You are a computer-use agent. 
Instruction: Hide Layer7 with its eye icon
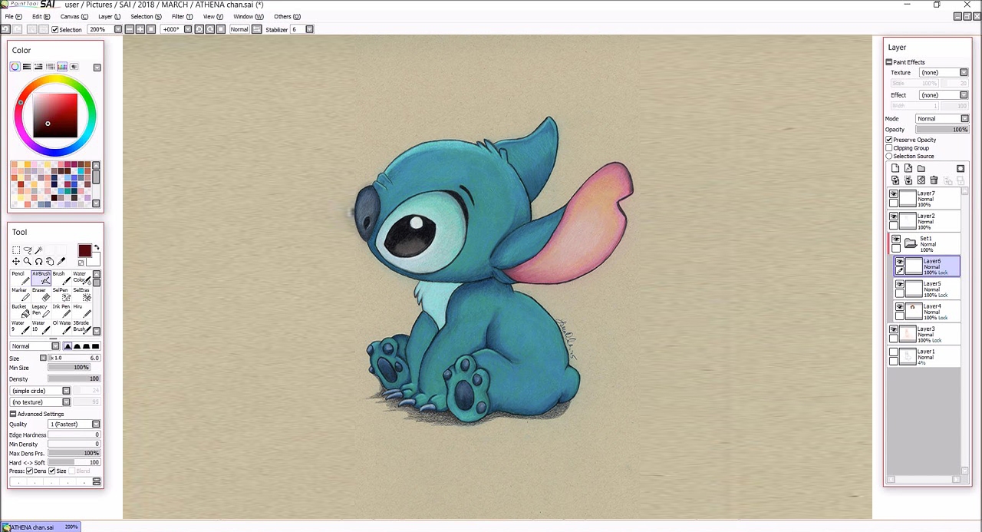coord(894,195)
